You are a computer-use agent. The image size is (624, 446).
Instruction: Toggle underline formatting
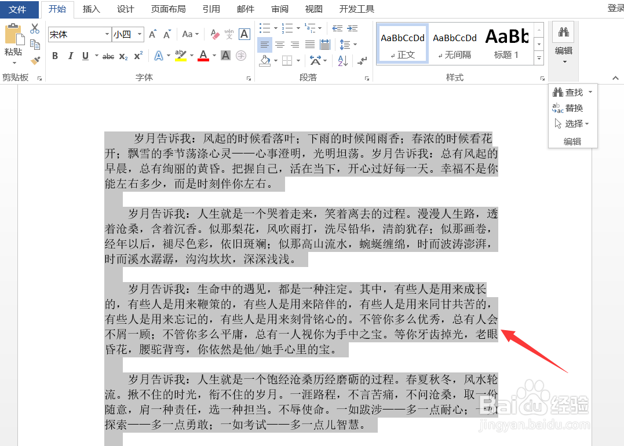(x=85, y=56)
